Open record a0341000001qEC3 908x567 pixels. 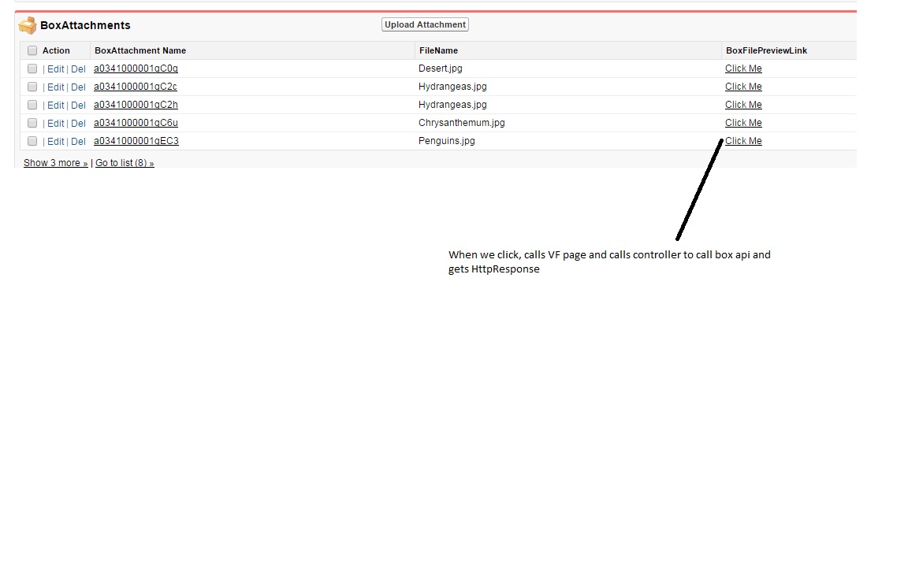pyautogui.click(x=136, y=141)
